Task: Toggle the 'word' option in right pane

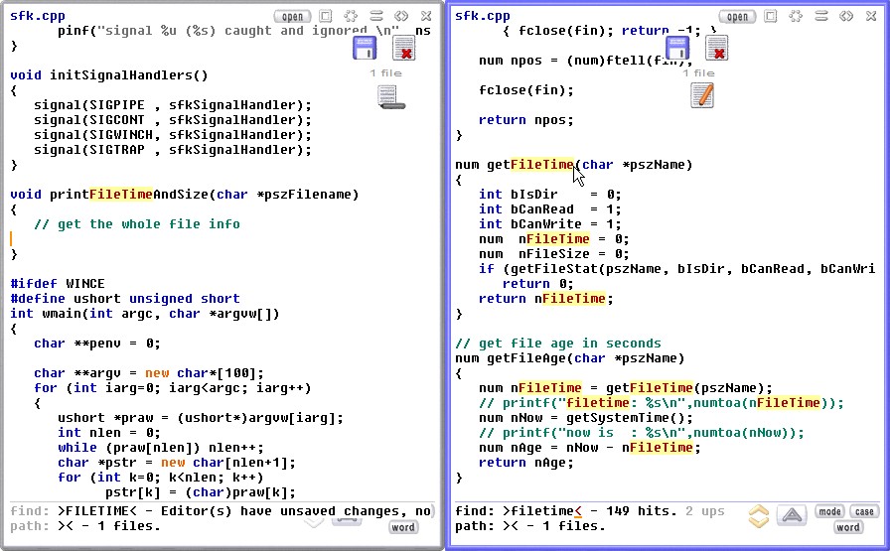Action: 847,527
